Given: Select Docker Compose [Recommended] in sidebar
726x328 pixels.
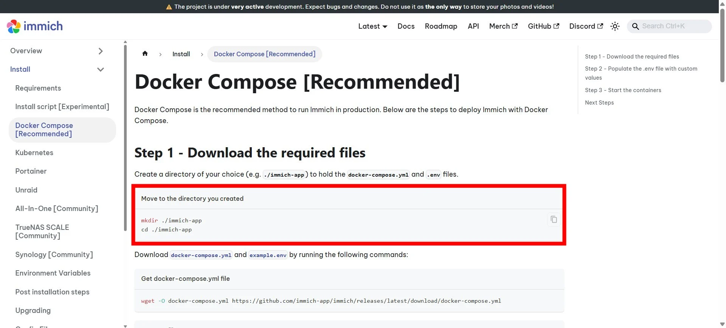Looking at the screenshot, I should coord(62,130).
